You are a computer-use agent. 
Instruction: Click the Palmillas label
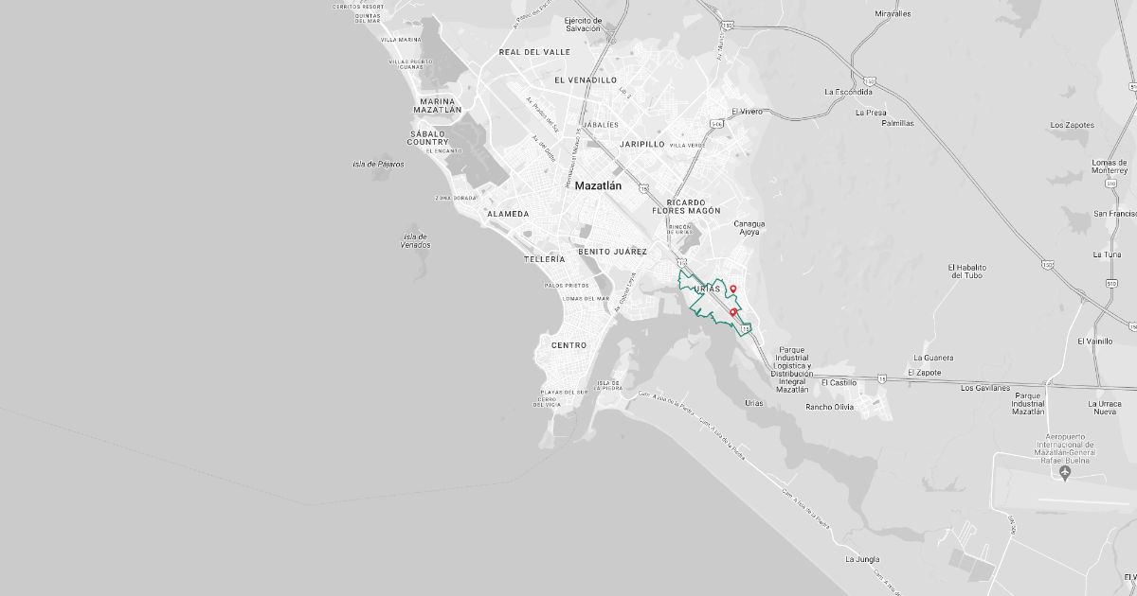pyautogui.click(x=898, y=123)
